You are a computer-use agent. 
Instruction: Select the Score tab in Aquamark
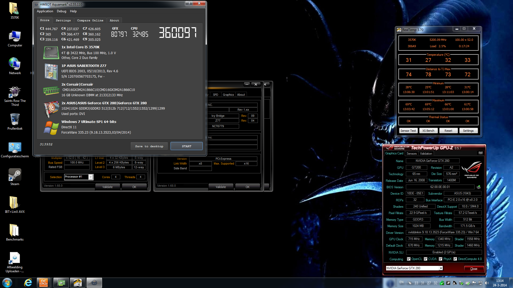point(45,20)
